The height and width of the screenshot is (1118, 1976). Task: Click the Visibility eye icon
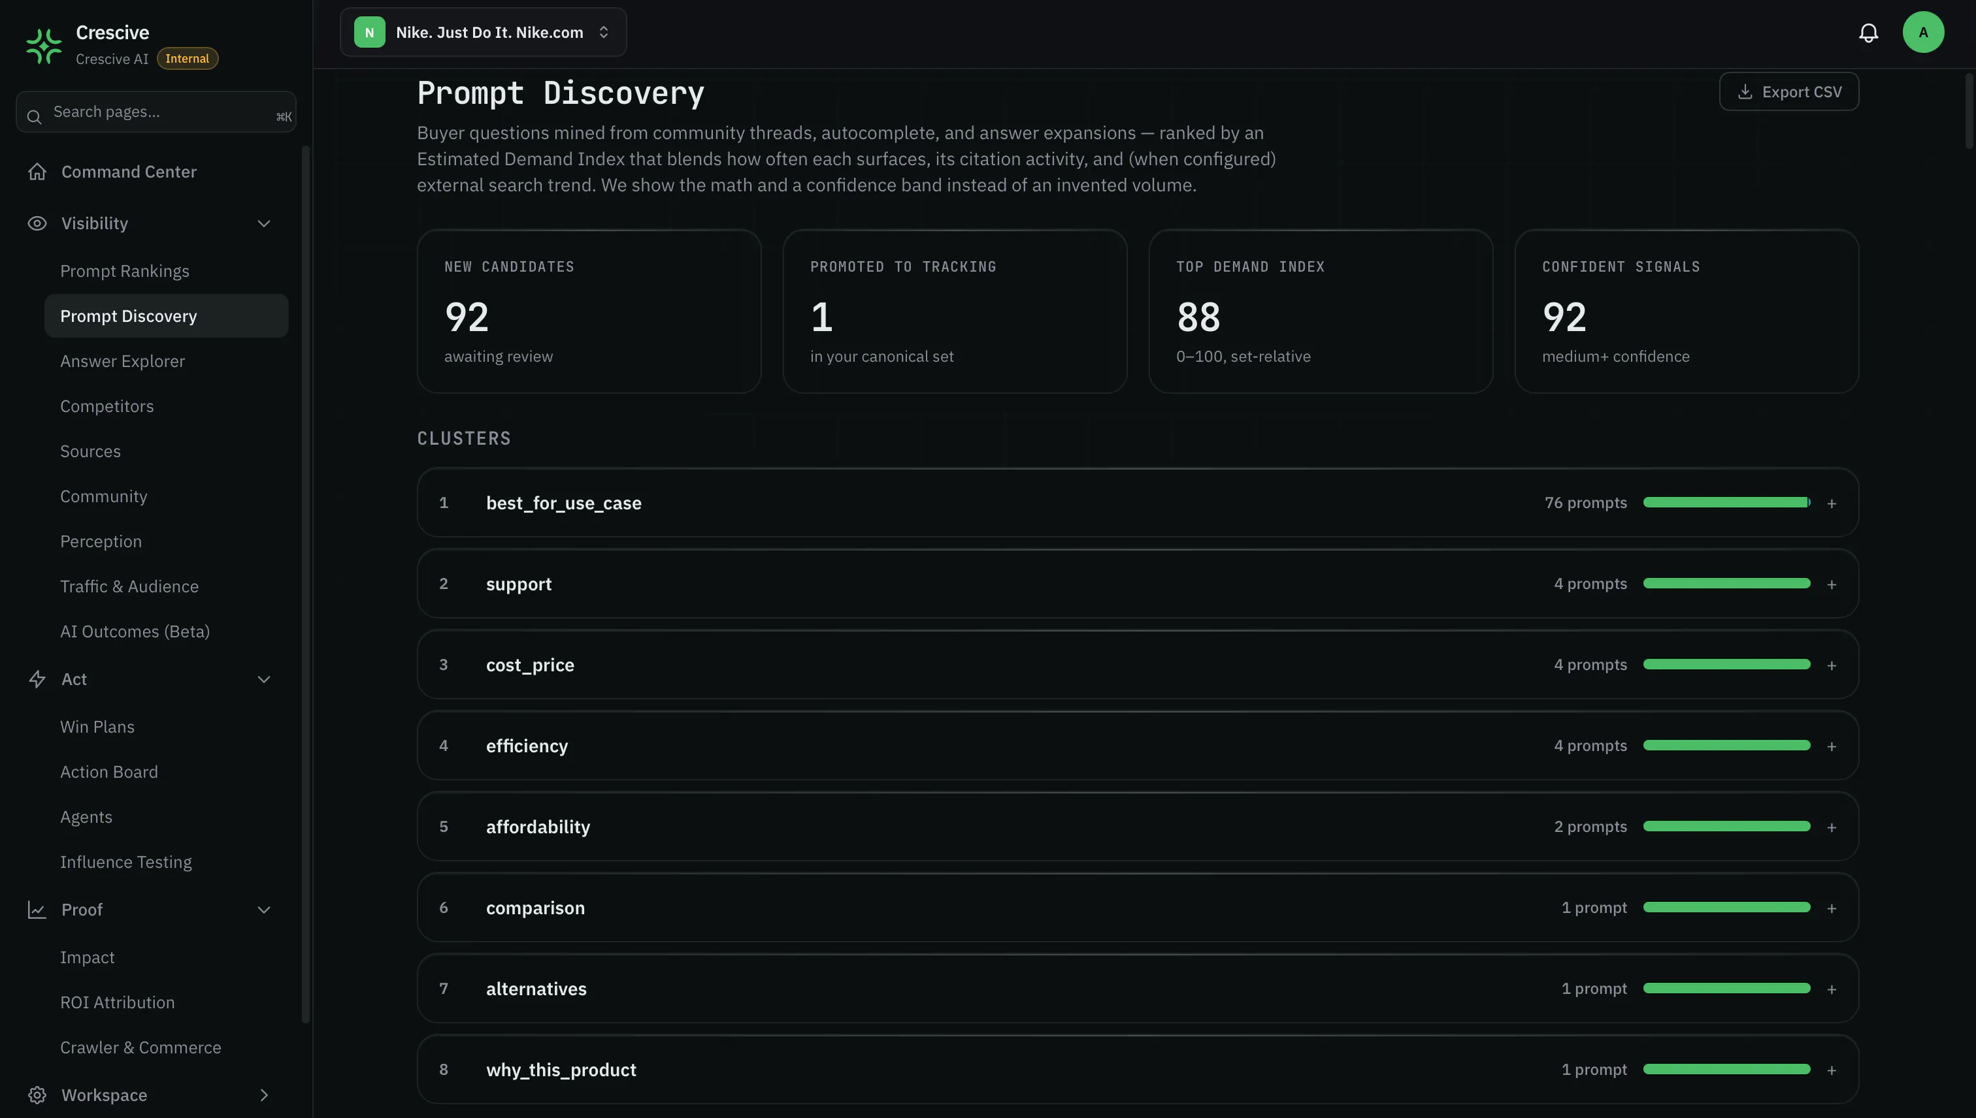(37, 223)
